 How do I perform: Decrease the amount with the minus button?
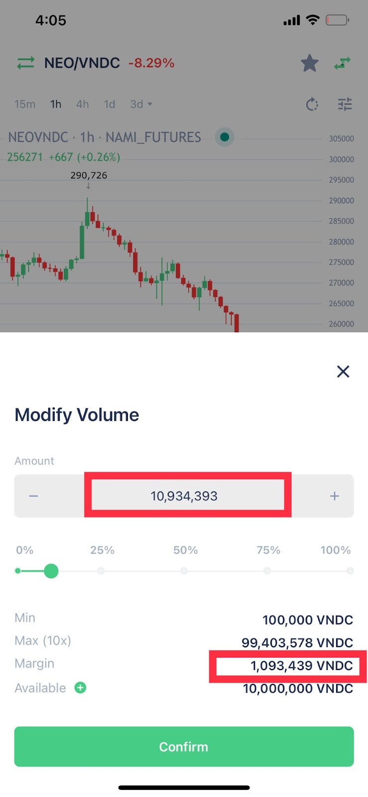tap(33, 496)
